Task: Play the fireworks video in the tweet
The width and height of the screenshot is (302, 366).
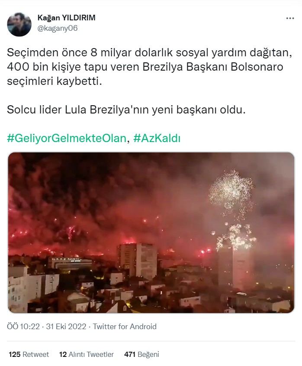Action: tap(151, 233)
